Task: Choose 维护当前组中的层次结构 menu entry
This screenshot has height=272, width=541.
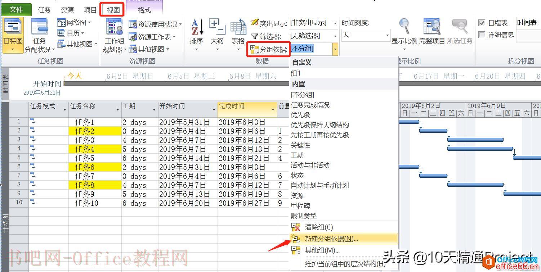Action: pos(344,263)
